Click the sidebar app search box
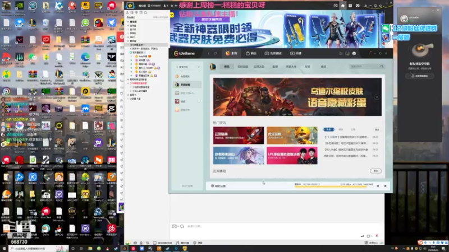The image size is (449, 252). tap(185, 67)
